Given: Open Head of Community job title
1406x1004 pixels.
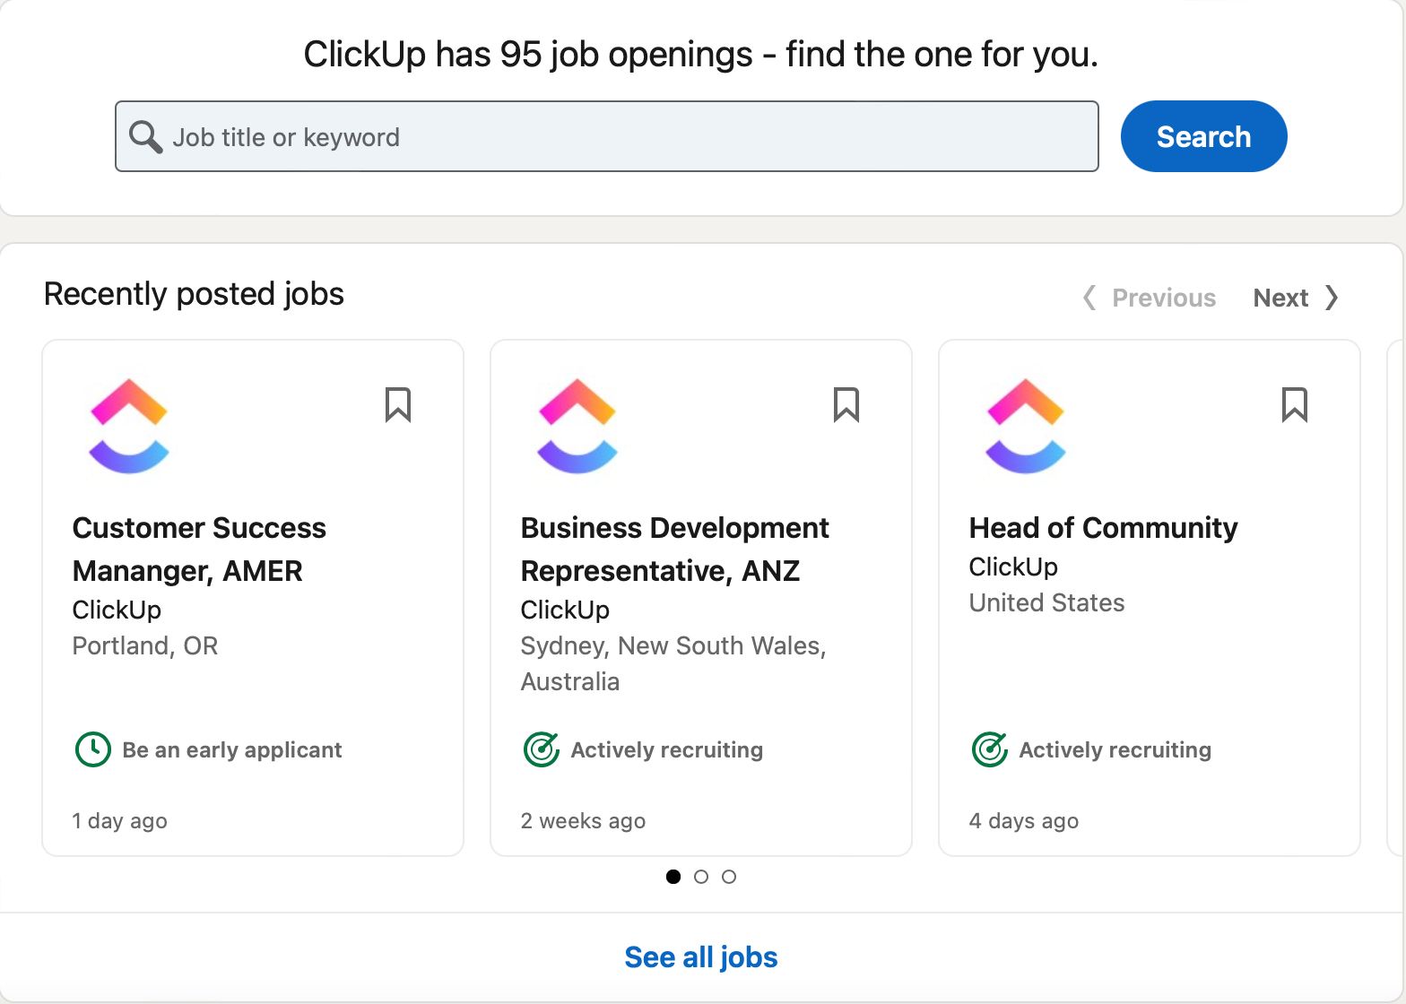Looking at the screenshot, I should (1103, 528).
